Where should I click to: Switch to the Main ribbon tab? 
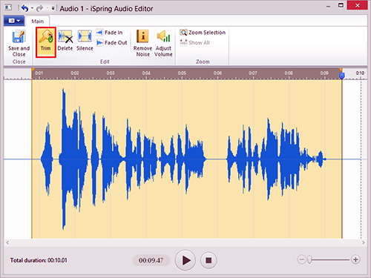pos(37,21)
